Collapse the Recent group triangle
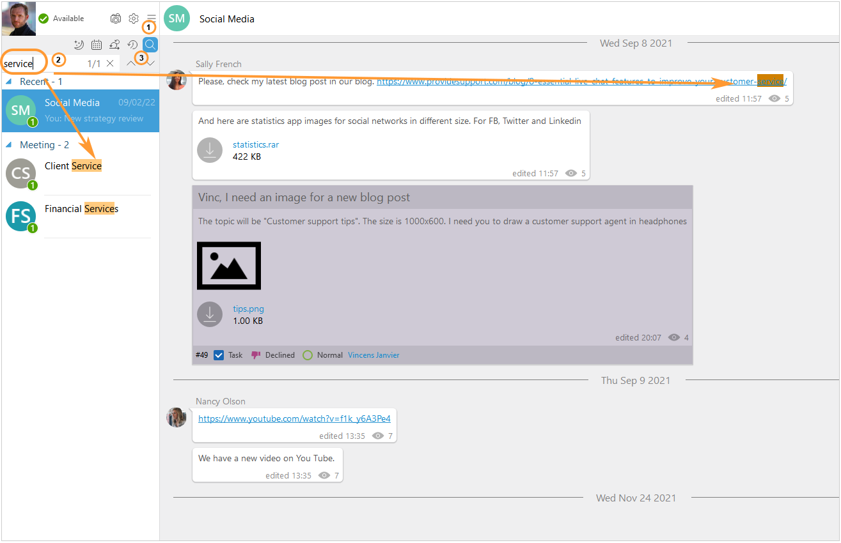 click(x=9, y=82)
